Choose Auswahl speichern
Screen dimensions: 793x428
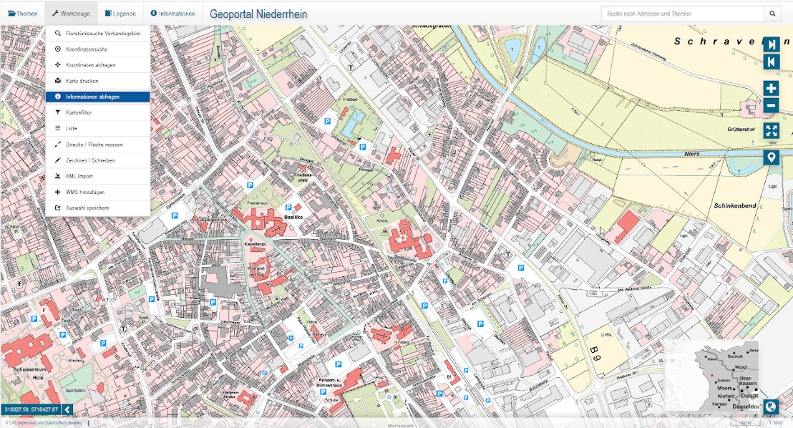click(x=97, y=208)
